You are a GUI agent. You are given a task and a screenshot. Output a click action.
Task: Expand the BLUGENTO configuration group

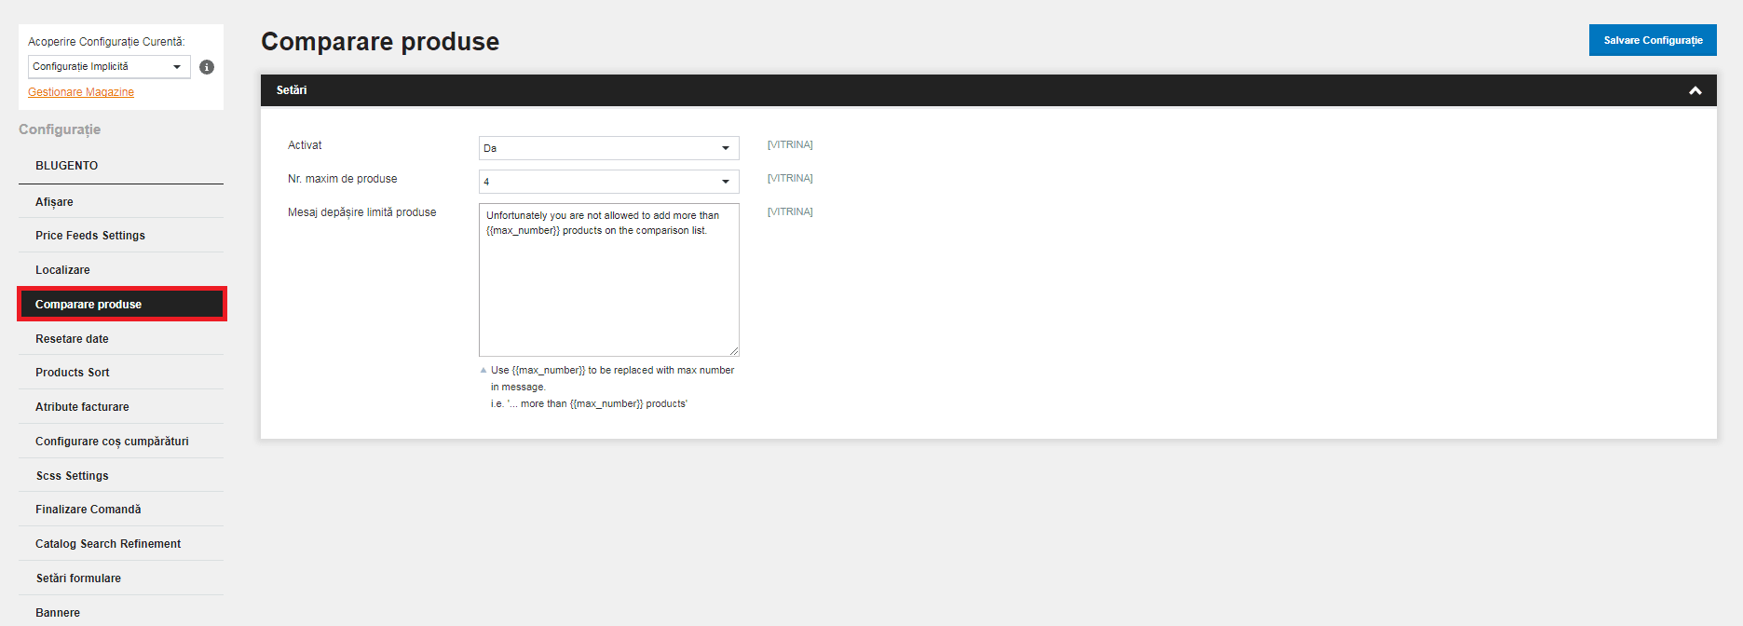click(121, 166)
